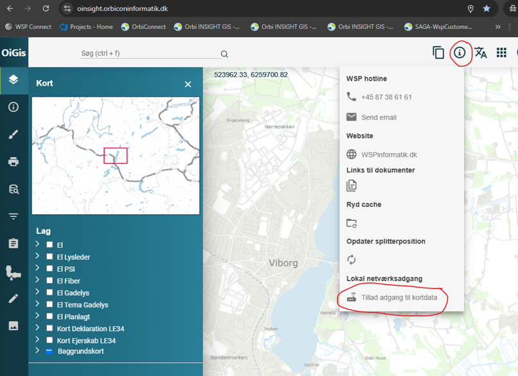The width and height of the screenshot is (518, 376).
Task: Expand the El Lysleder layer group
Action: (37, 256)
